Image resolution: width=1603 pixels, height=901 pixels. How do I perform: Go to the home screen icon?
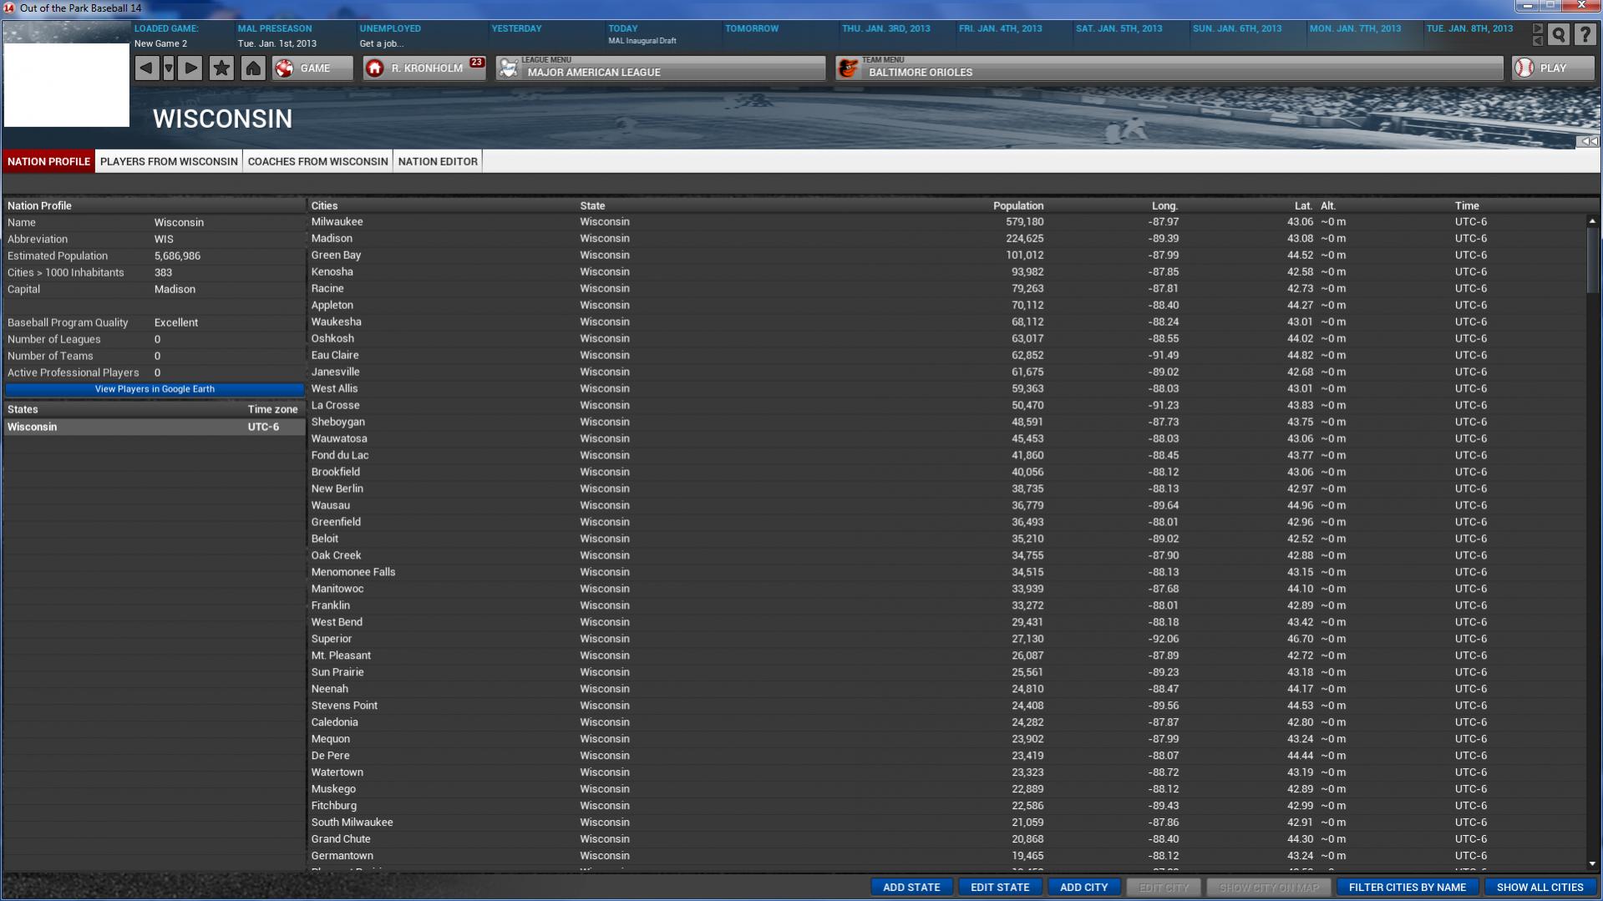tap(253, 68)
